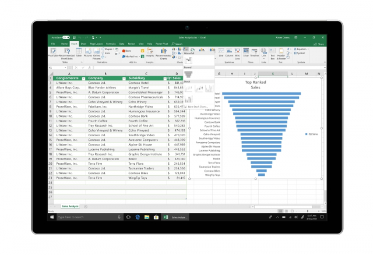The height and width of the screenshot is (255, 373).
Task: Click More Stock Charts link
Action: (196, 107)
